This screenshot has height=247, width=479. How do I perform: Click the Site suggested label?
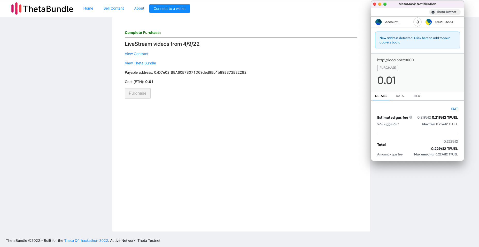click(388, 124)
